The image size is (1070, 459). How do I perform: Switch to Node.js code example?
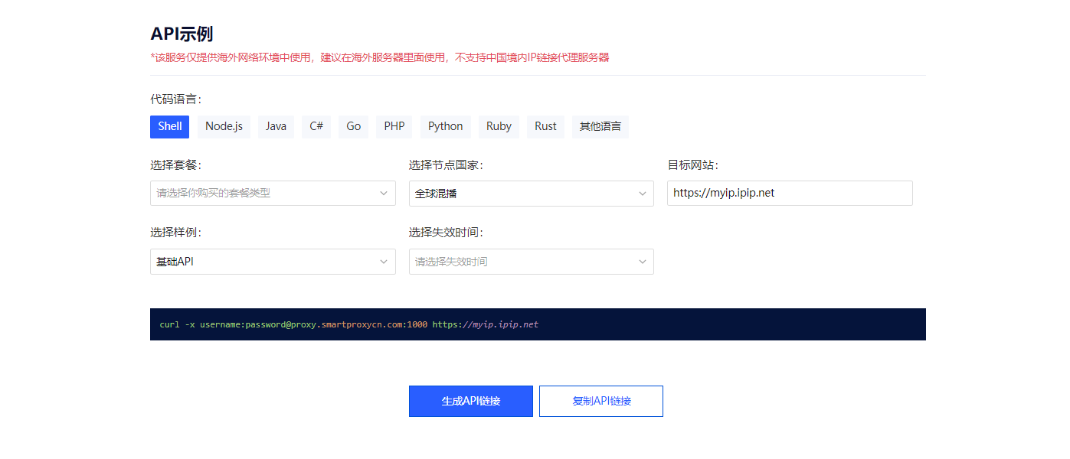point(224,126)
